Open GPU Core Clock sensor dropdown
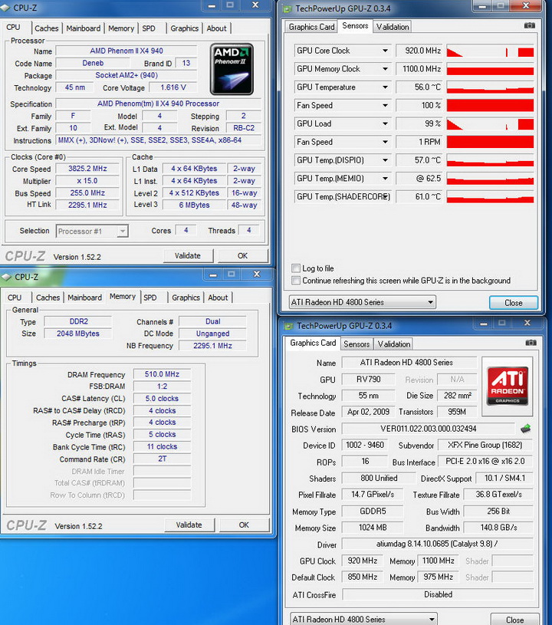The height and width of the screenshot is (625, 552). (385, 51)
